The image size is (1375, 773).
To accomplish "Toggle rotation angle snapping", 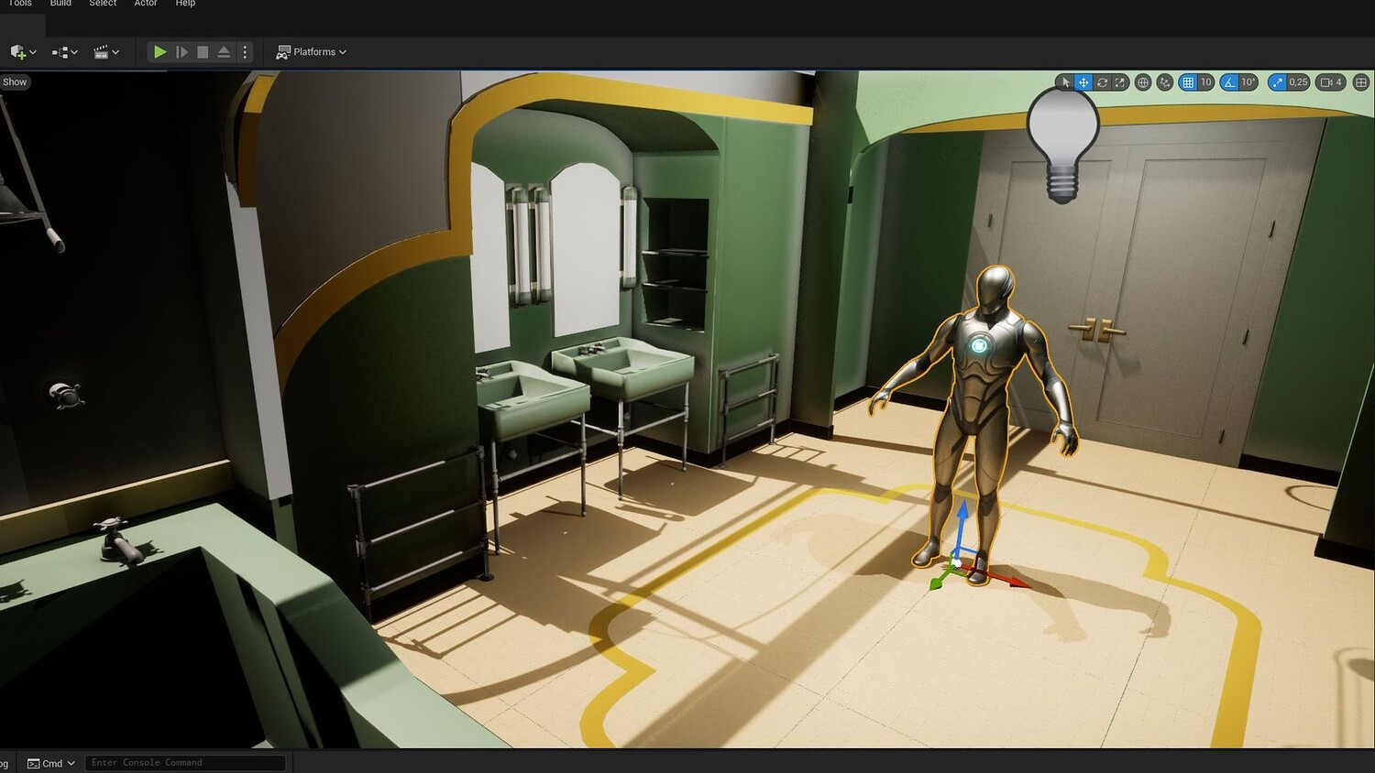I will click(1229, 82).
